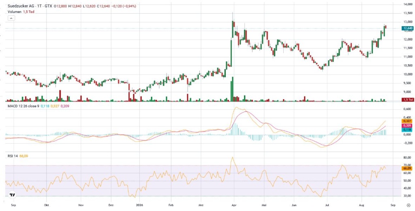Click the cyan histogram value label 0,118
The height and width of the screenshot is (211, 415).
407,130
